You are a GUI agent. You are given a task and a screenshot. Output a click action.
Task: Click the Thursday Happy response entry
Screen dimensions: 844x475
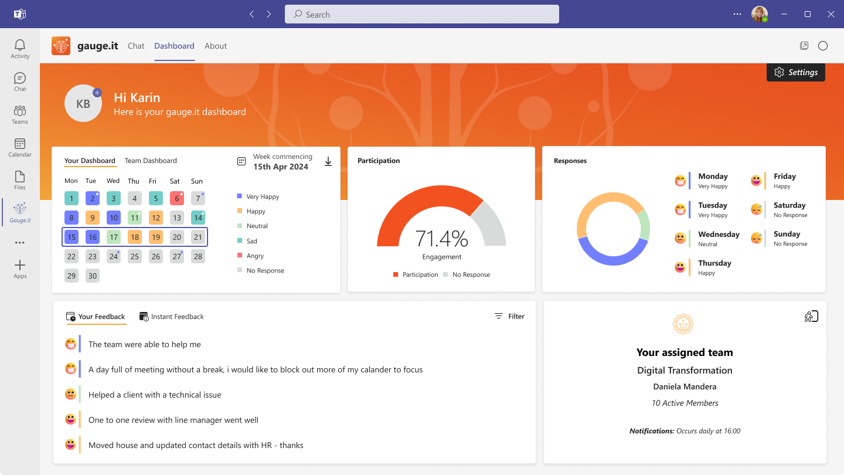(703, 267)
